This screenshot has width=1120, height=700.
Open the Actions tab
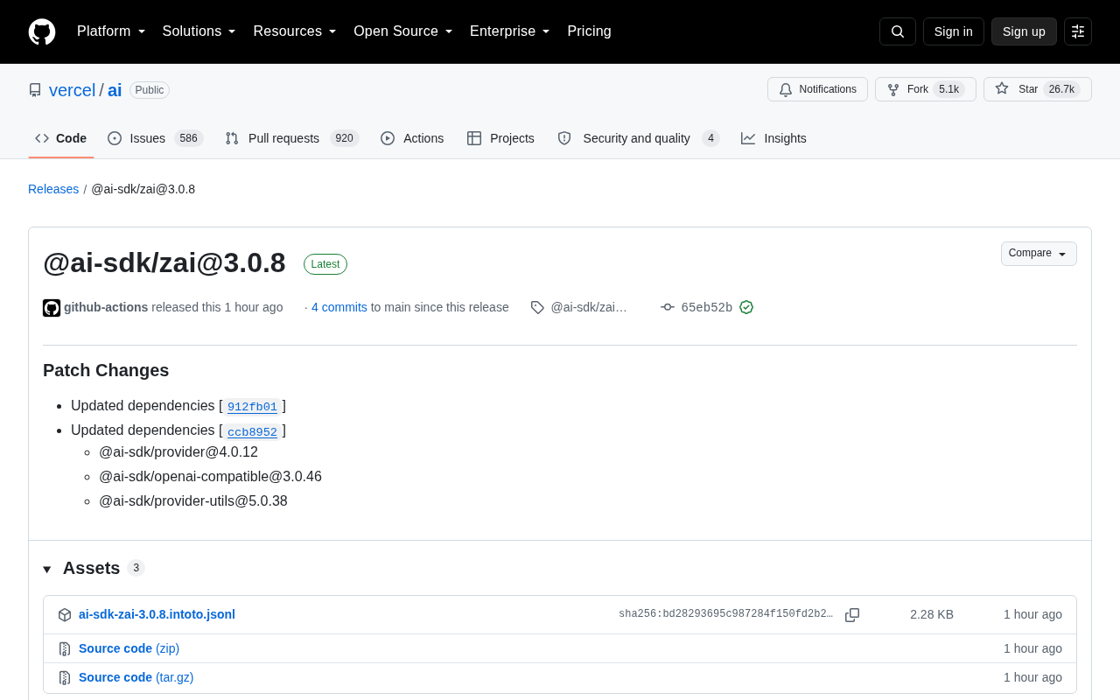(x=412, y=138)
